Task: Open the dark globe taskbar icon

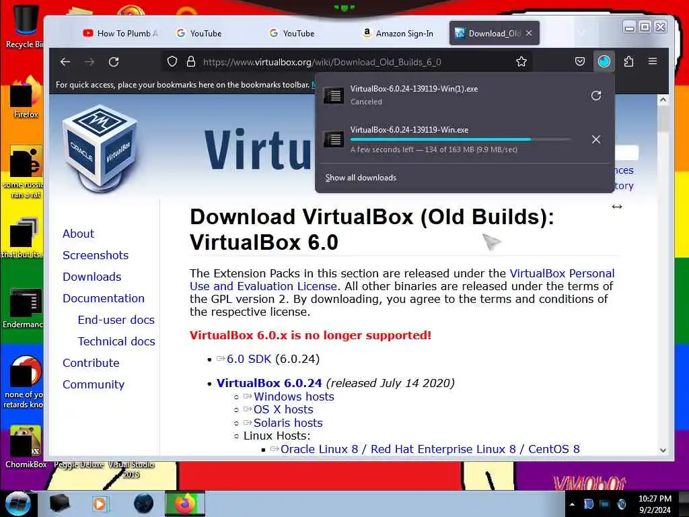Action: (143, 504)
